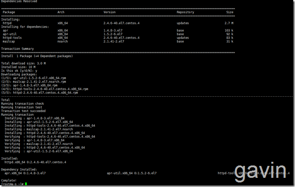295x187 pixels.
Task: Click "apr-util.x86_64 0:1.5.2-6.el7" dependency entry
Action: [132, 173]
